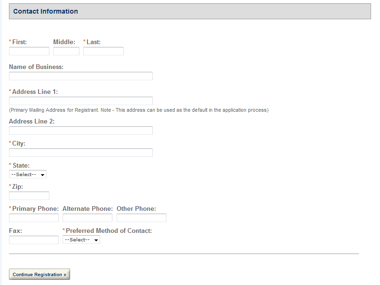Viewport: 380px width, 285px height.
Task: Select the Other Phone field
Action: click(x=141, y=218)
